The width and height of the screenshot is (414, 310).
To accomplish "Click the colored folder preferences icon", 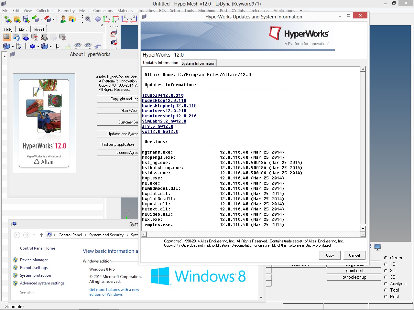I will point(72,19).
